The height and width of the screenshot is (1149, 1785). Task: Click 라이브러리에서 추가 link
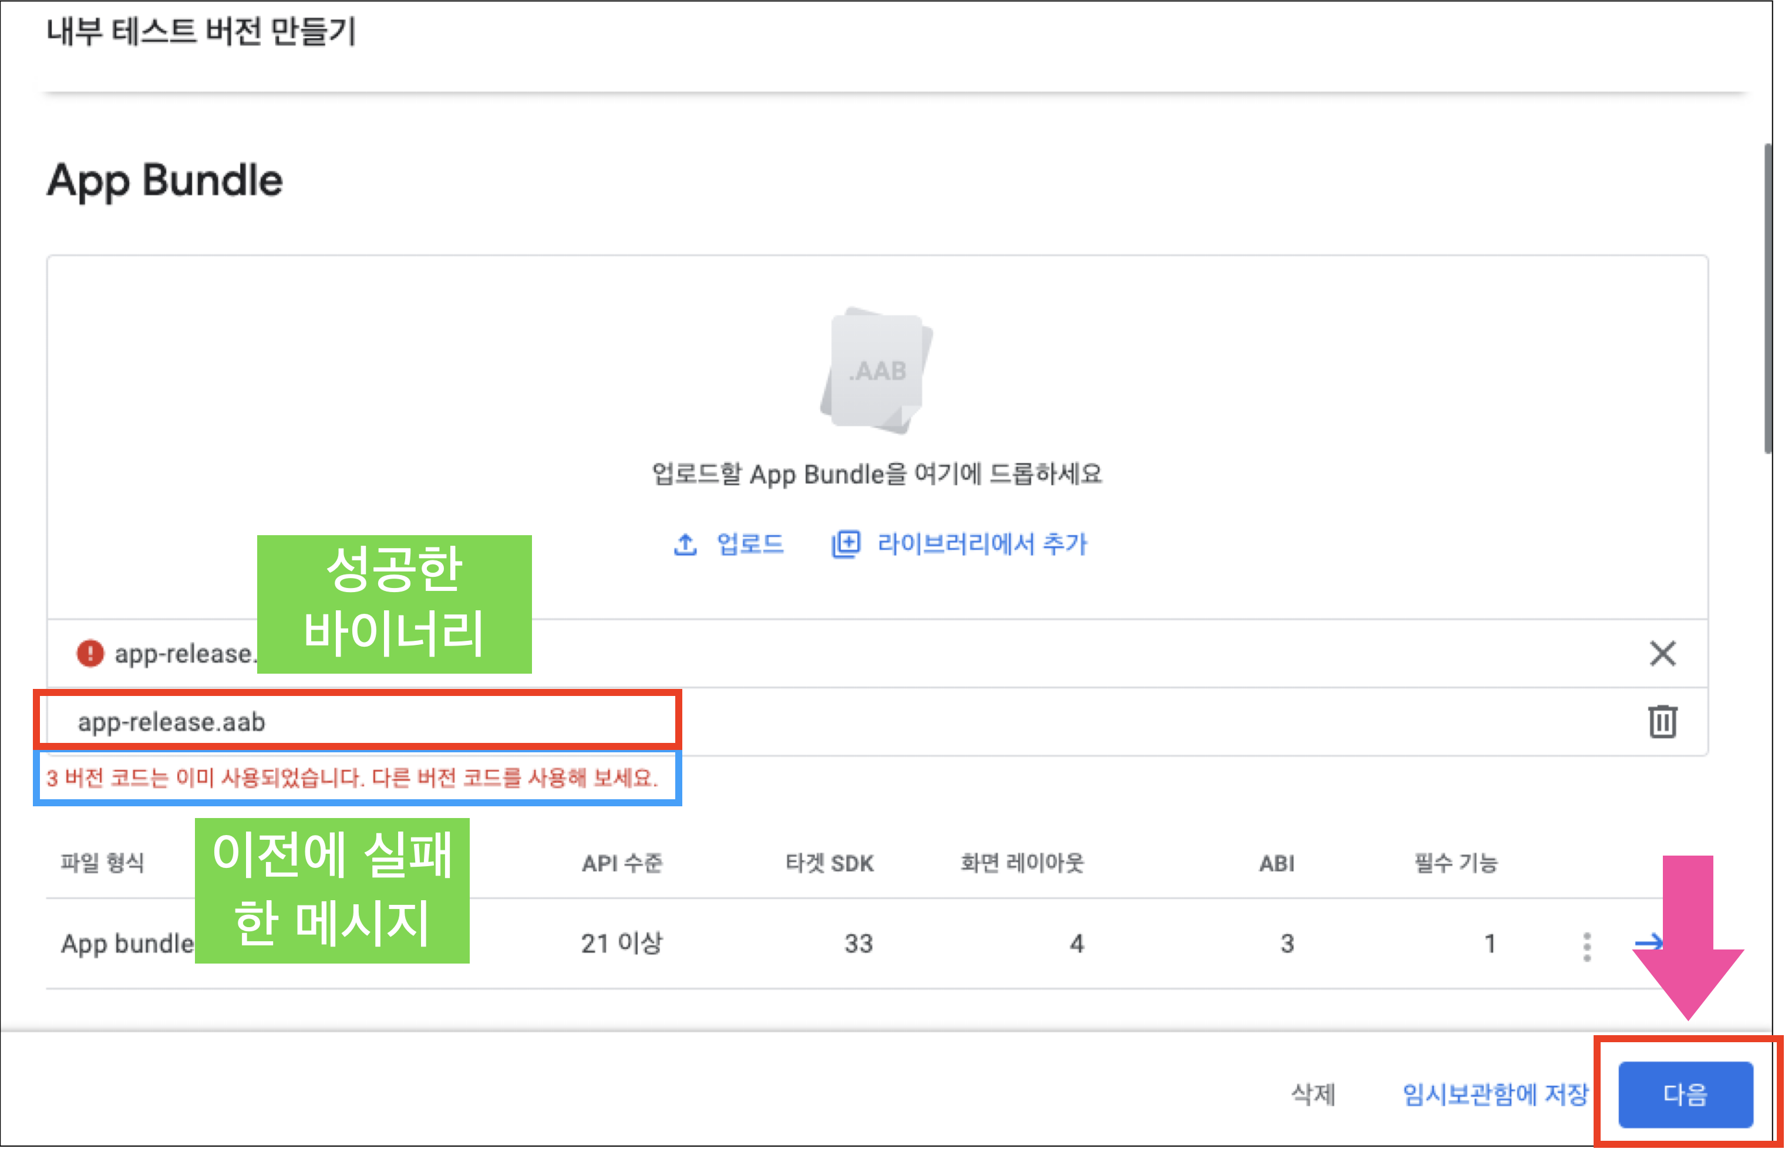tap(982, 544)
